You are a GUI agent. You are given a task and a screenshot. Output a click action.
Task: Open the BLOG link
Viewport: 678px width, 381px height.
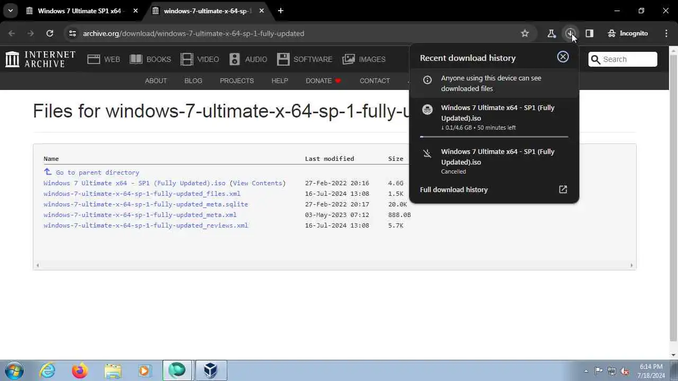tap(193, 81)
